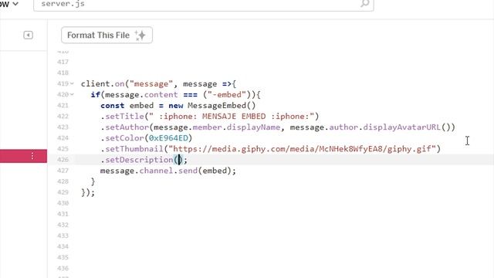Screen dimensions: 494x278
Task: Click the color value 0xE964ED
Action: [x=168, y=138]
